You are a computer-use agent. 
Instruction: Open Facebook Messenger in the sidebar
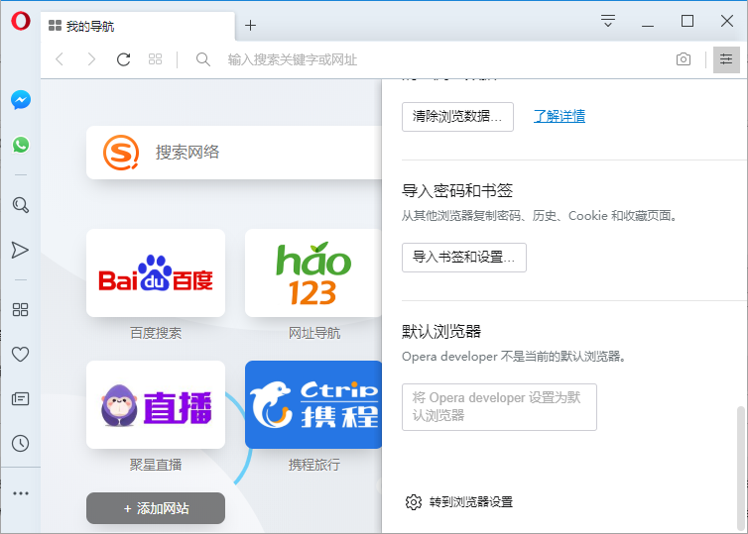pyautogui.click(x=21, y=100)
